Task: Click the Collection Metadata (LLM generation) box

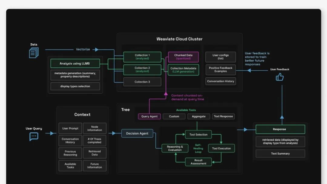Action: [183, 70]
